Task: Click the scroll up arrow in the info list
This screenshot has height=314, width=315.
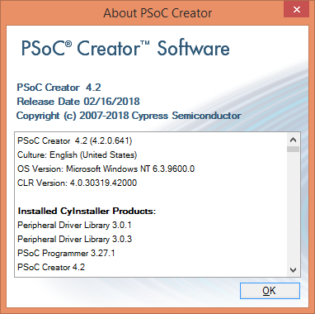Action: click(293, 140)
